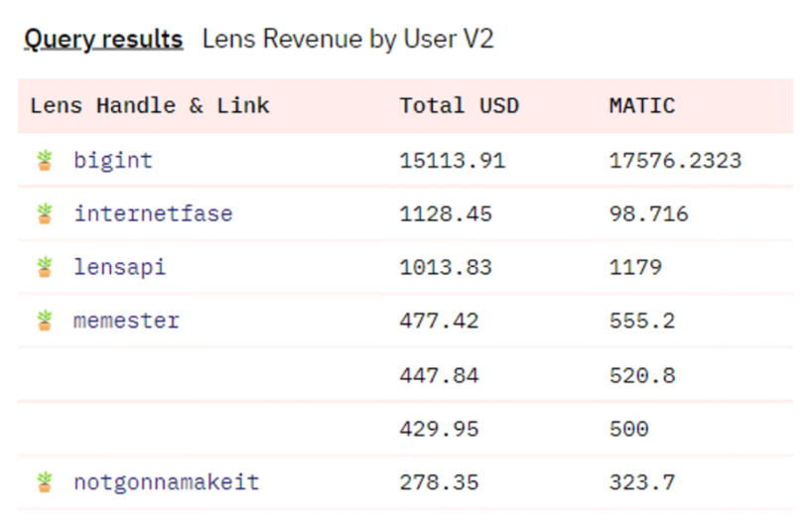
Task: Select the 447.84 Total USD cell
Action: coord(440,376)
